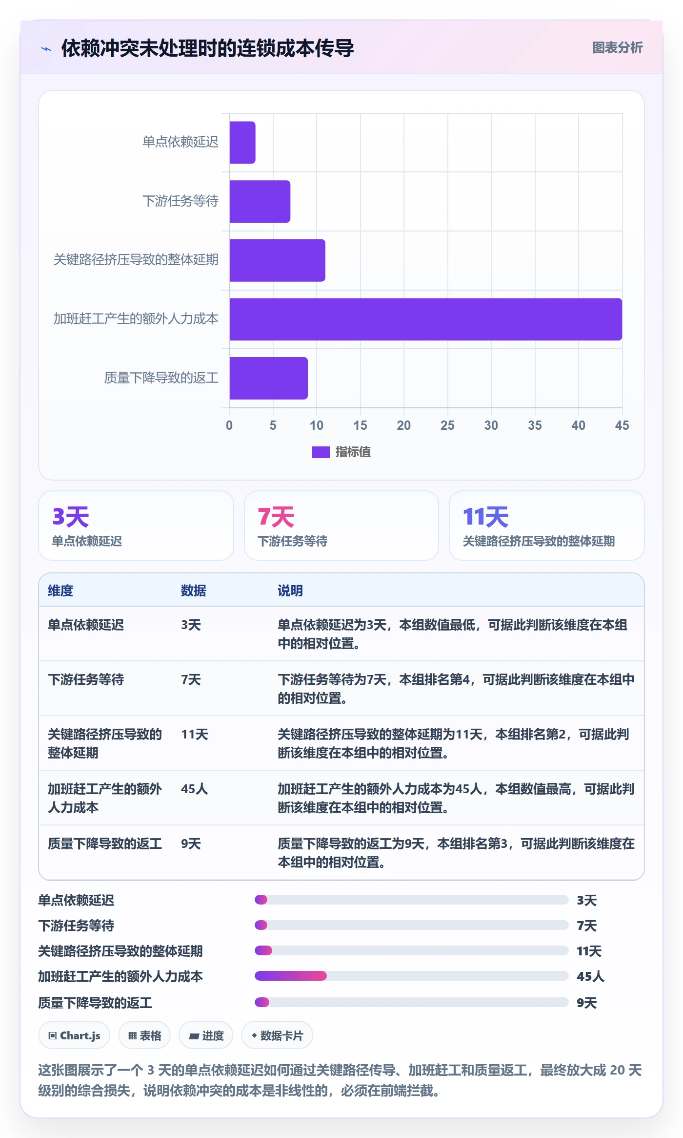Click the 9天 cell in the table
The height and width of the screenshot is (1138, 683).
coord(191,843)
